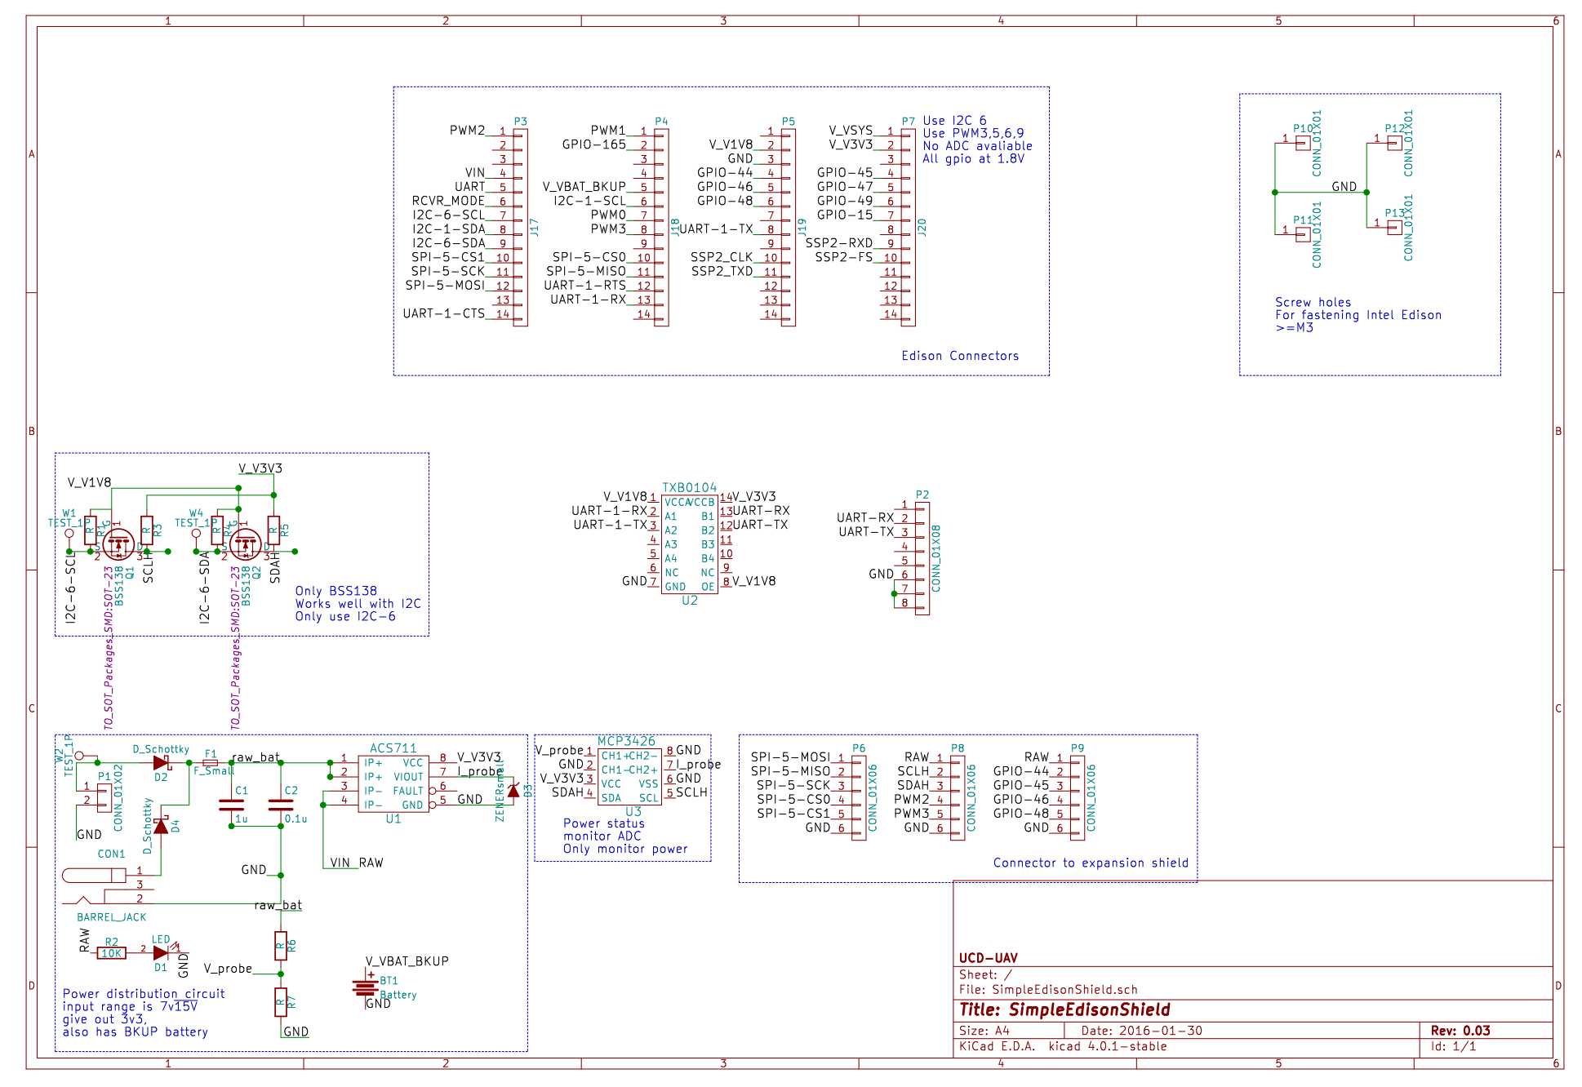Click the D4 Schottky diode symbol
Viewport: 1582px width, 1087px height.
[161, 825]
